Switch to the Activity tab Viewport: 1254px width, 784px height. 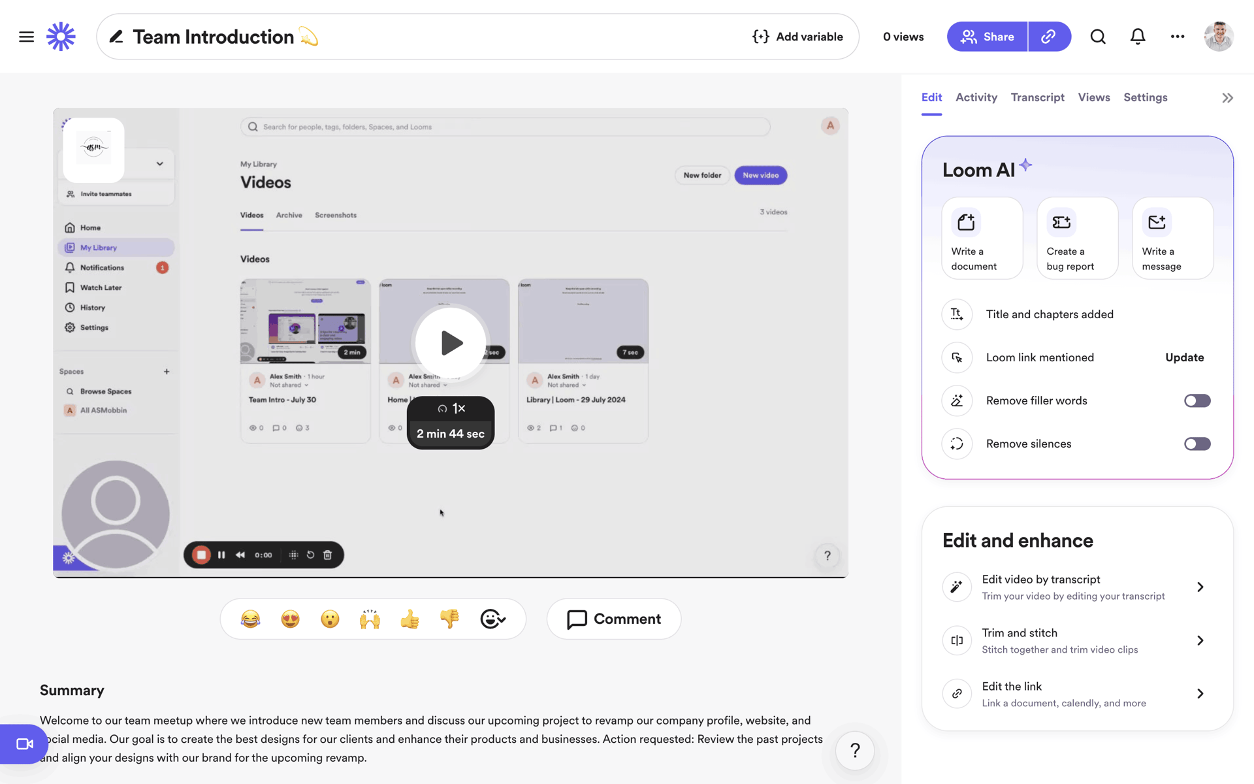976,97
